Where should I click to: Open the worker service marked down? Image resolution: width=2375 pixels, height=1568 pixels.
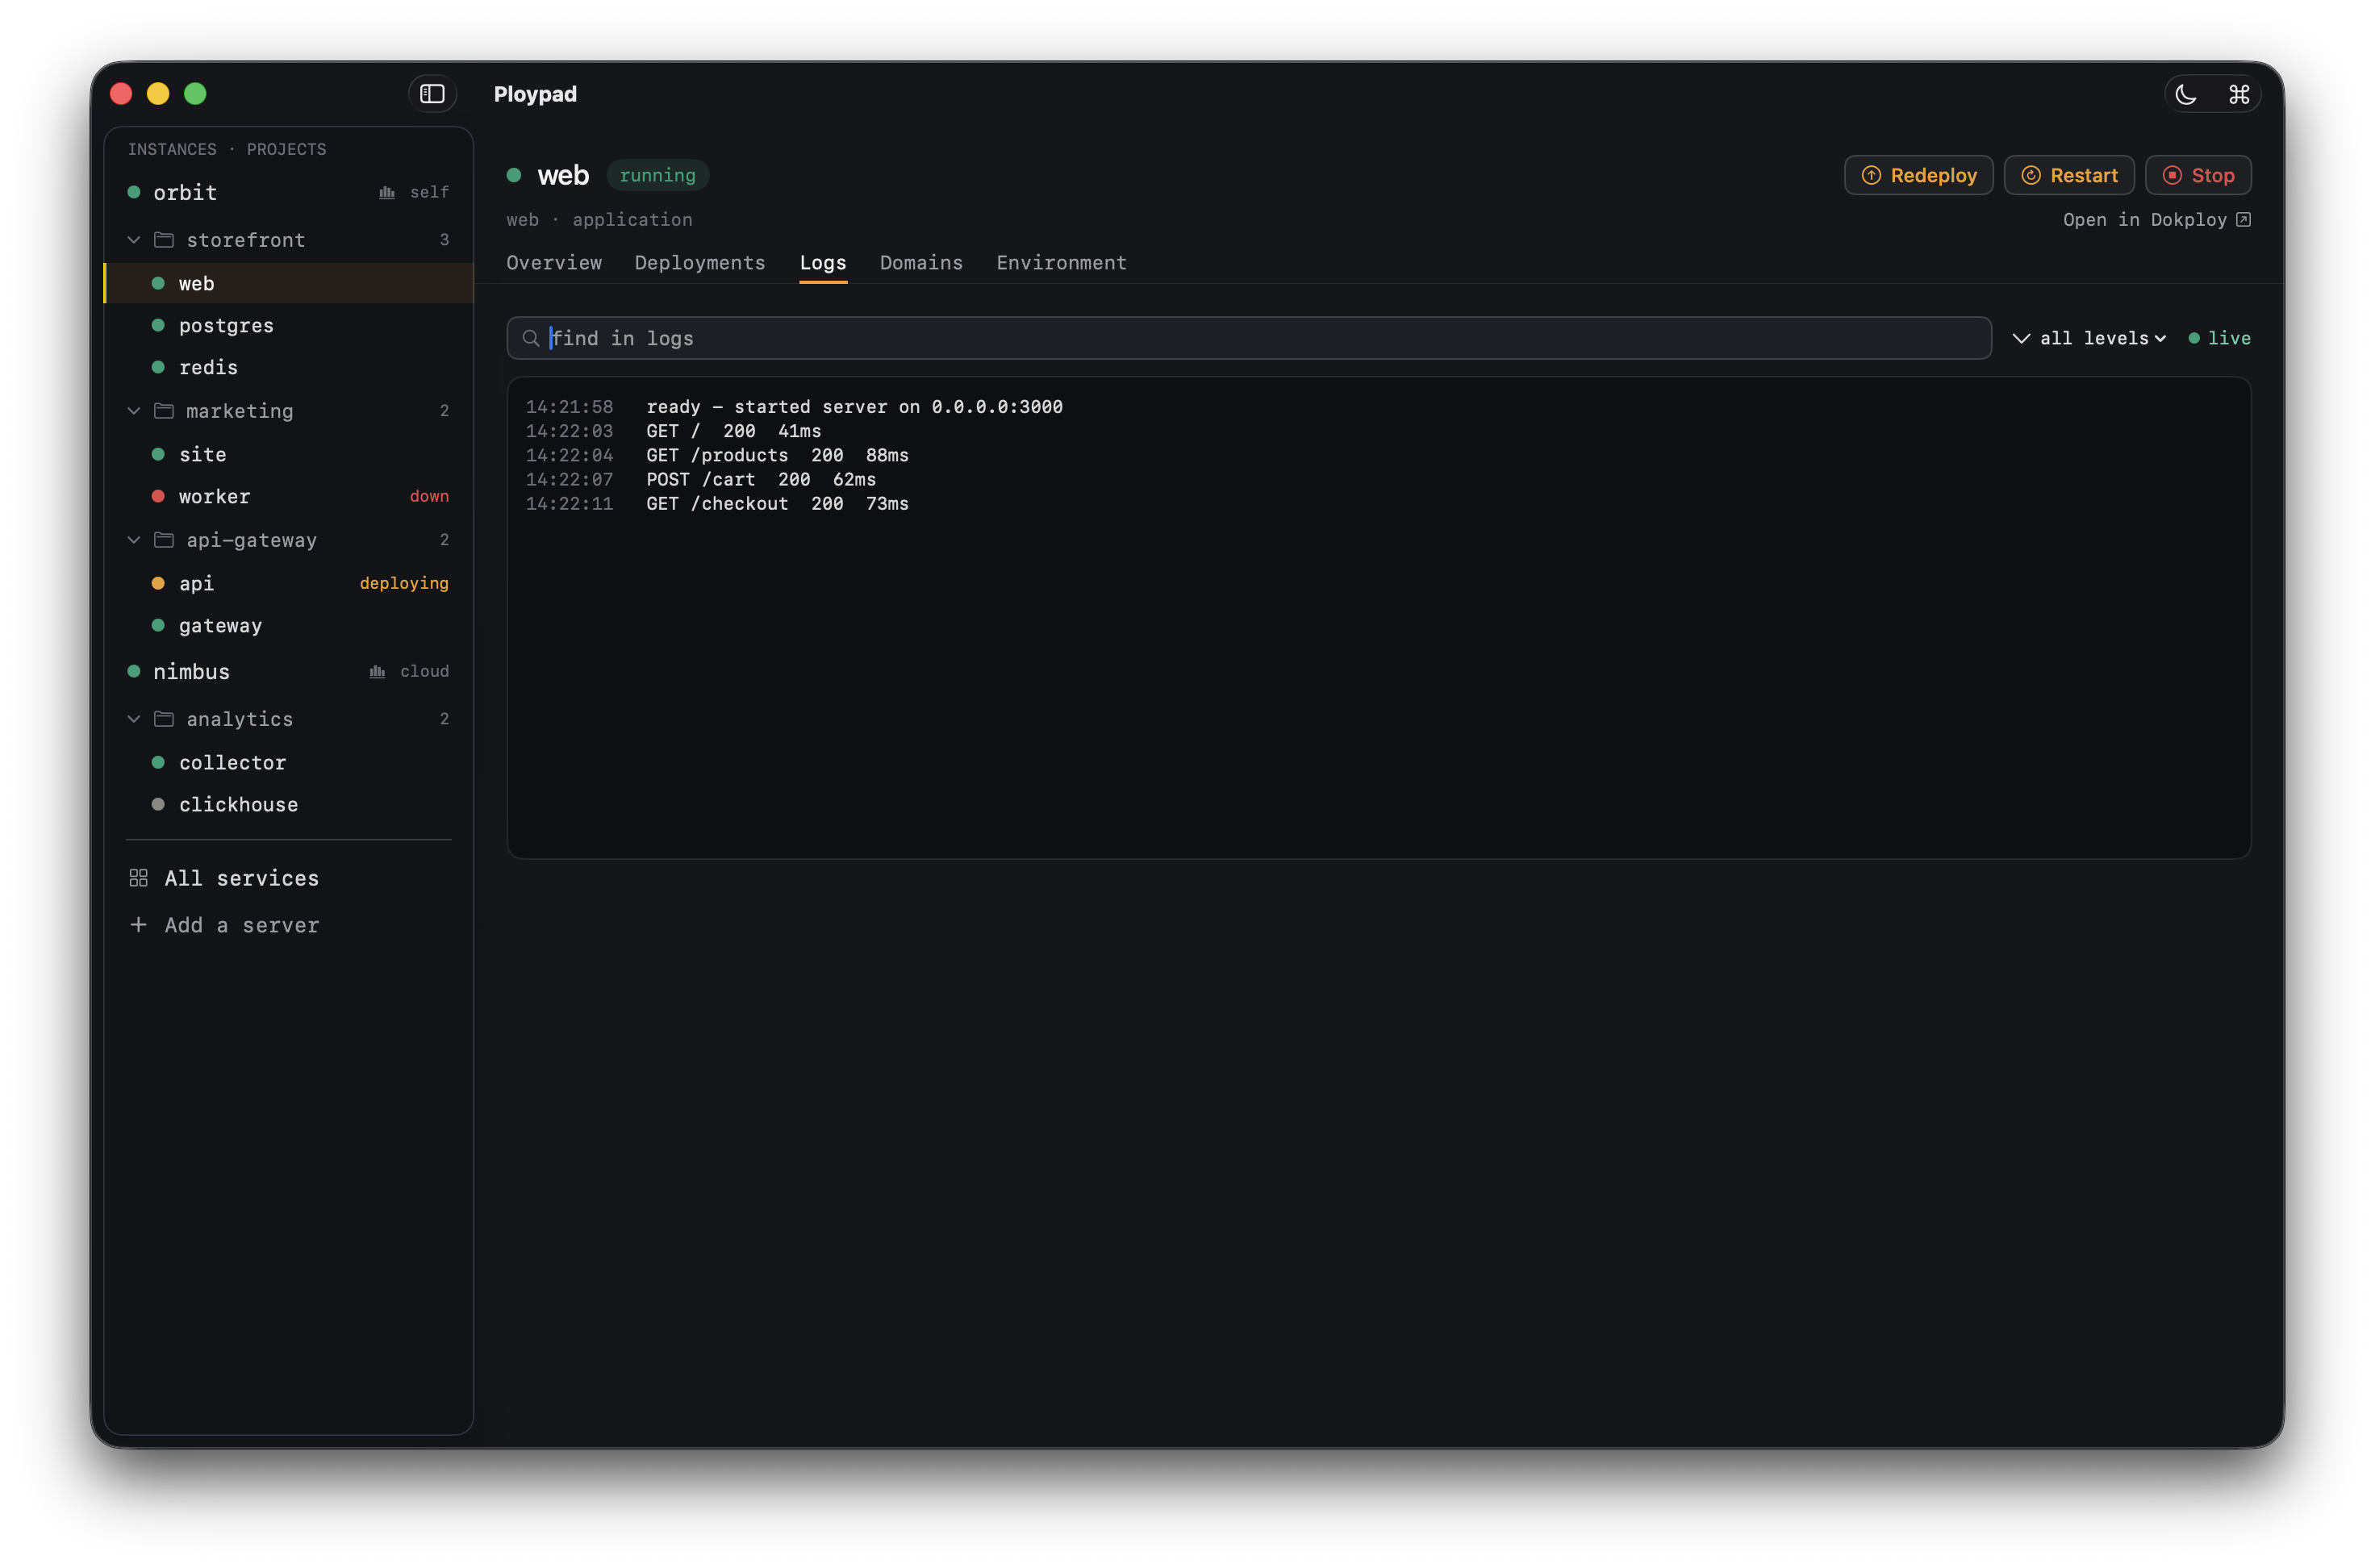(x=288, y=496)
